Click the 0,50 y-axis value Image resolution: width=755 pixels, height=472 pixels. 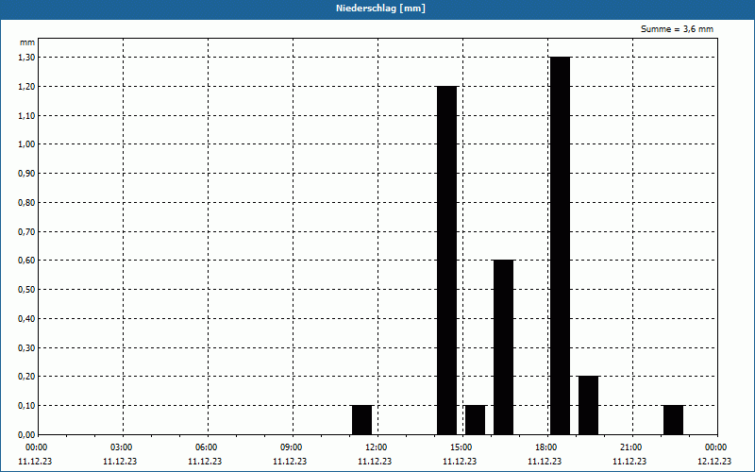[x=26, y=290]
